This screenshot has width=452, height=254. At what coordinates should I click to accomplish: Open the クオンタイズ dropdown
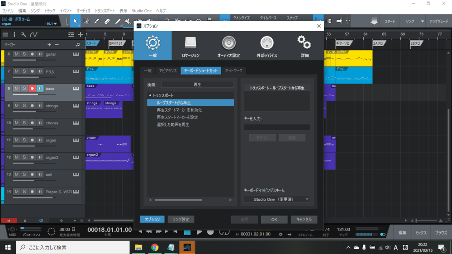[x=241, y=18]
